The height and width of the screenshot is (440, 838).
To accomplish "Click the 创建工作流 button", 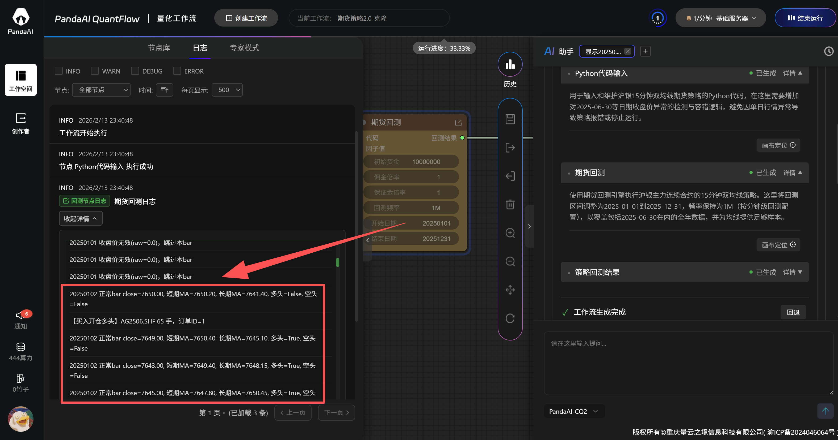I will 246,18.
